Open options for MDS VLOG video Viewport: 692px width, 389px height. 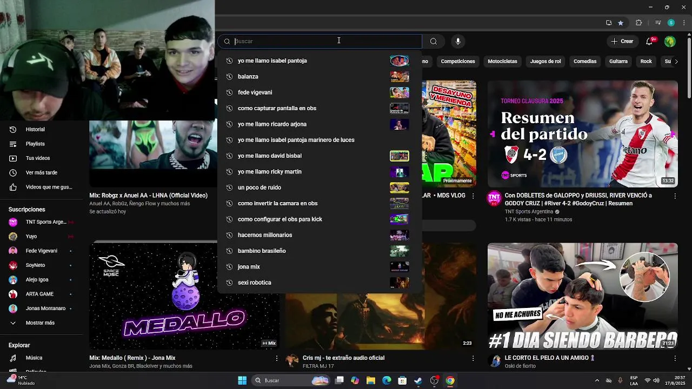click(x=473, y=196)
